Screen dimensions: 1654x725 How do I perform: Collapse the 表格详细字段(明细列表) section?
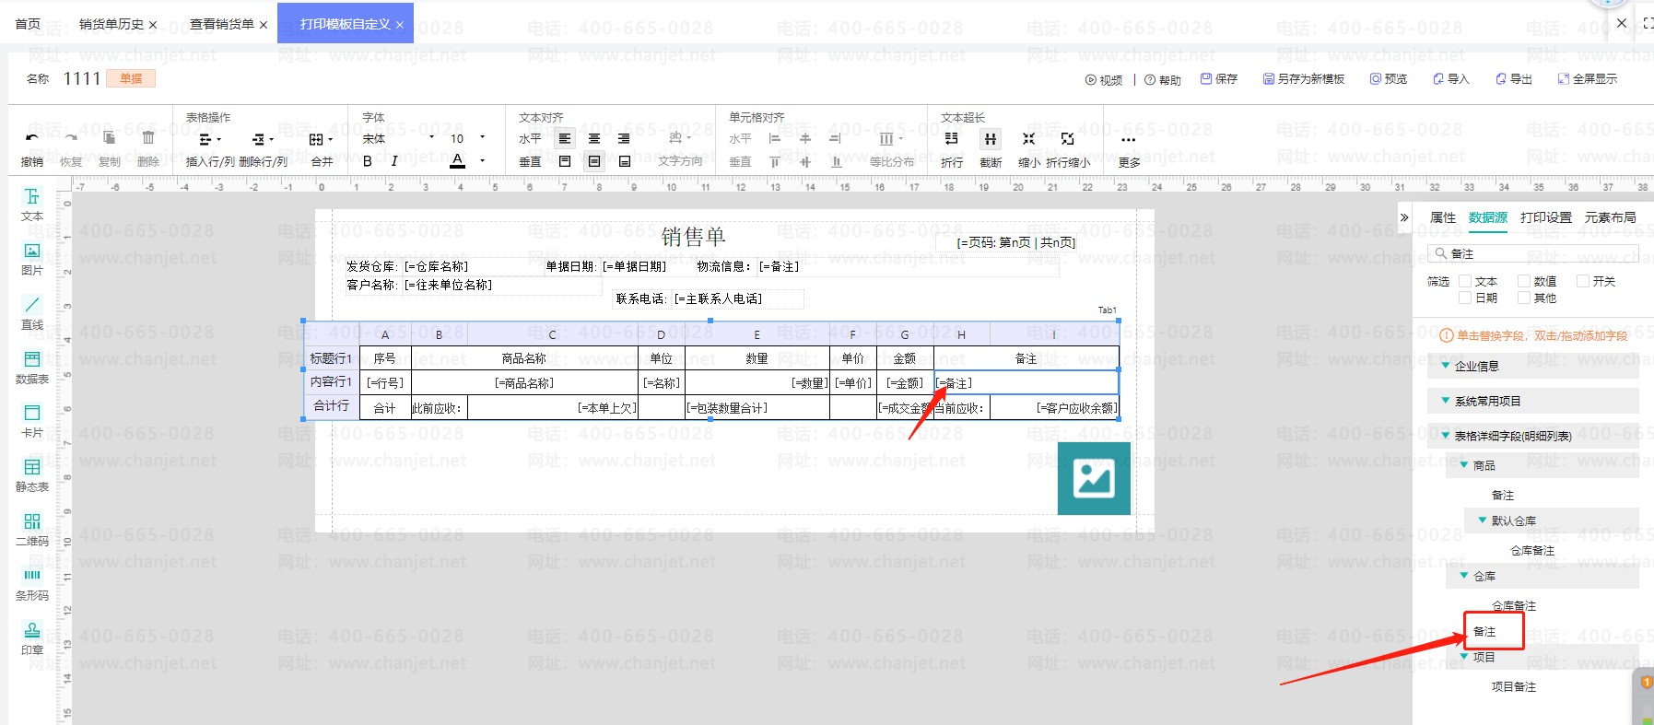1445,436
